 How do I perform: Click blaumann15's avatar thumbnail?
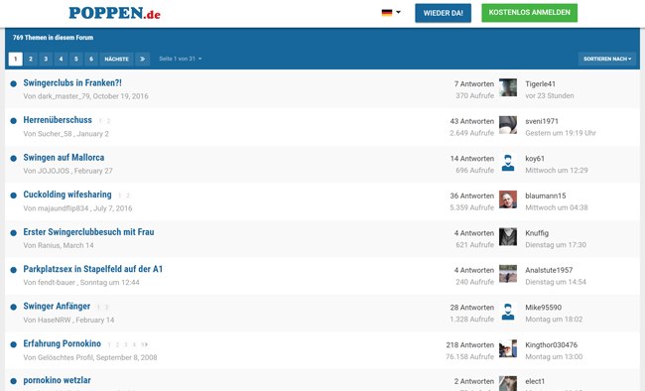tap(508, 199)
